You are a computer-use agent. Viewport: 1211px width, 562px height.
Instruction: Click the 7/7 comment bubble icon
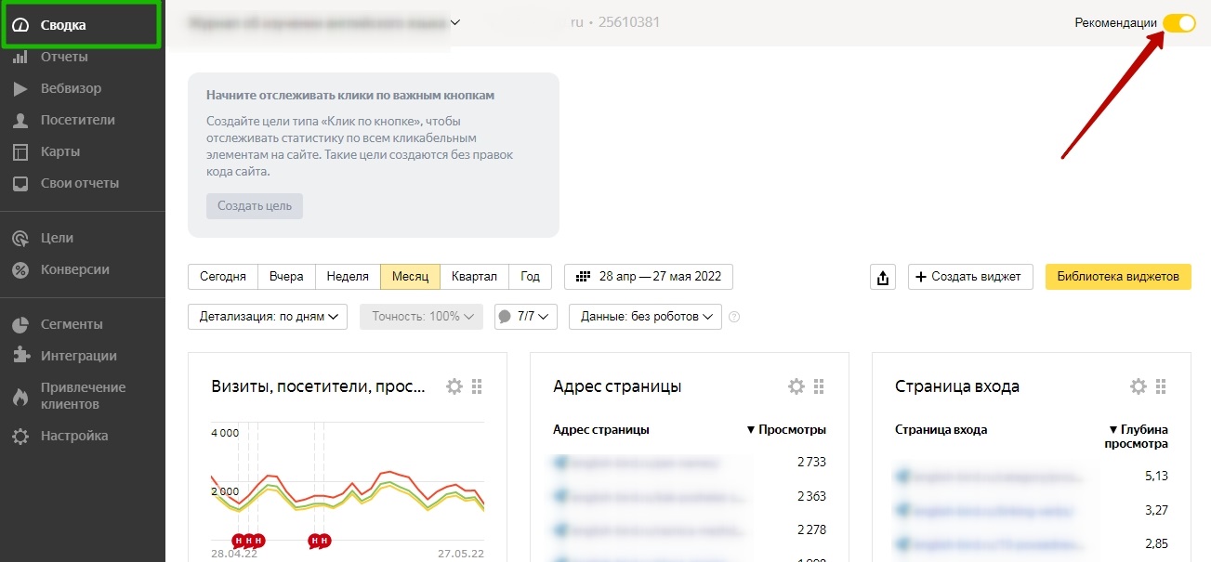tap(505, 317)
